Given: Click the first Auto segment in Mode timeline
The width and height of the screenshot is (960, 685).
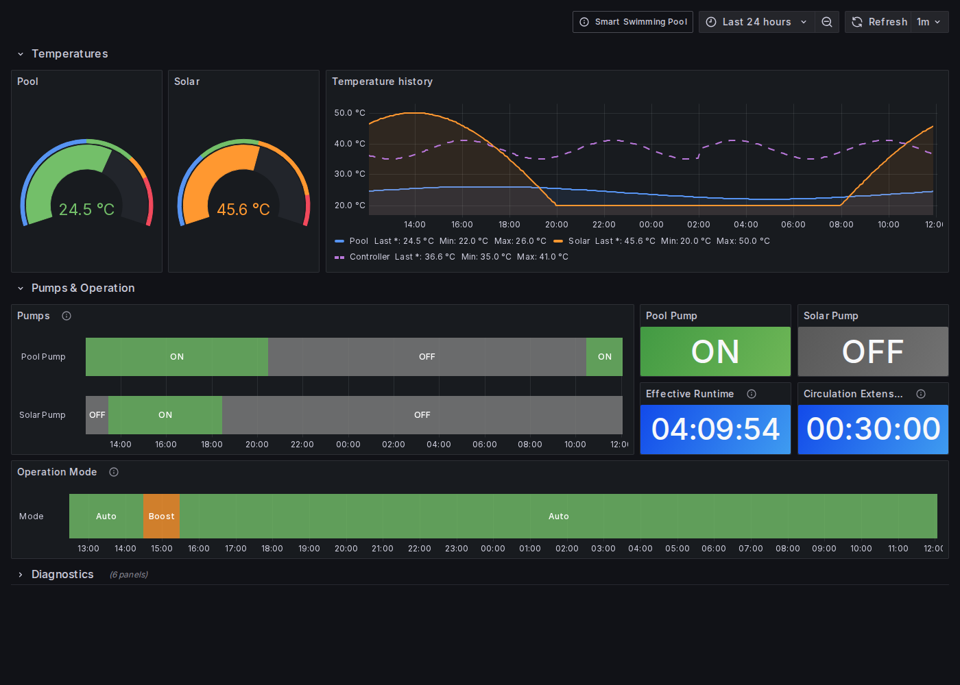Looking at the screenshot, I should click(x=106, y=516).
